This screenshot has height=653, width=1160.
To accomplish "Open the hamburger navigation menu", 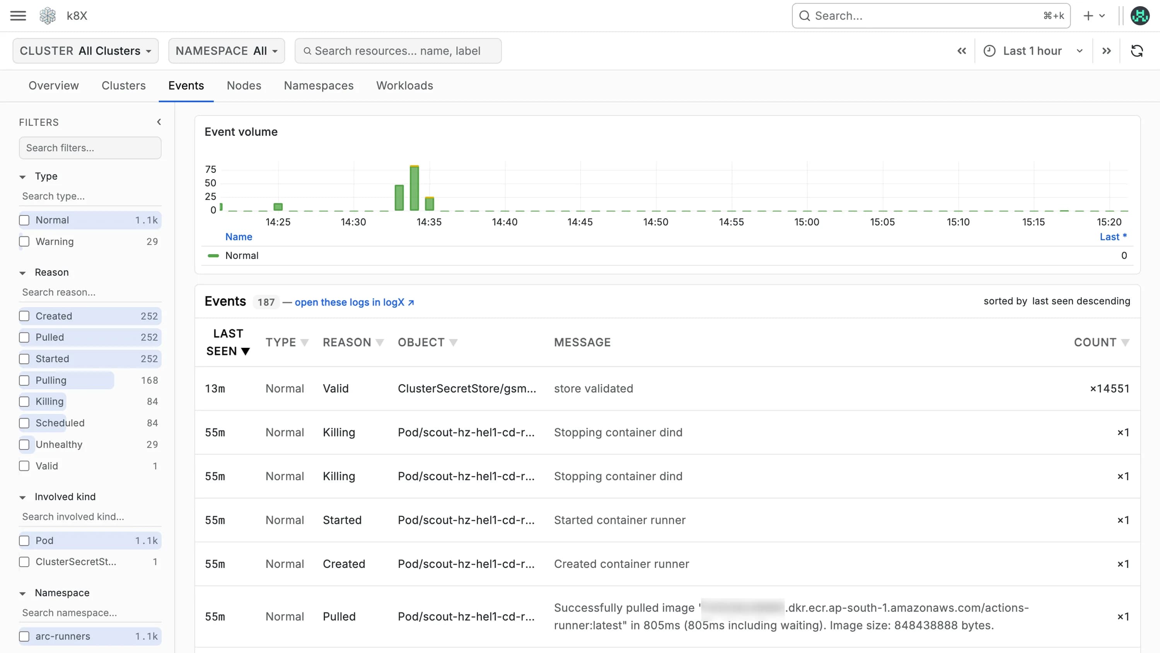I will [x=18, y=16].
